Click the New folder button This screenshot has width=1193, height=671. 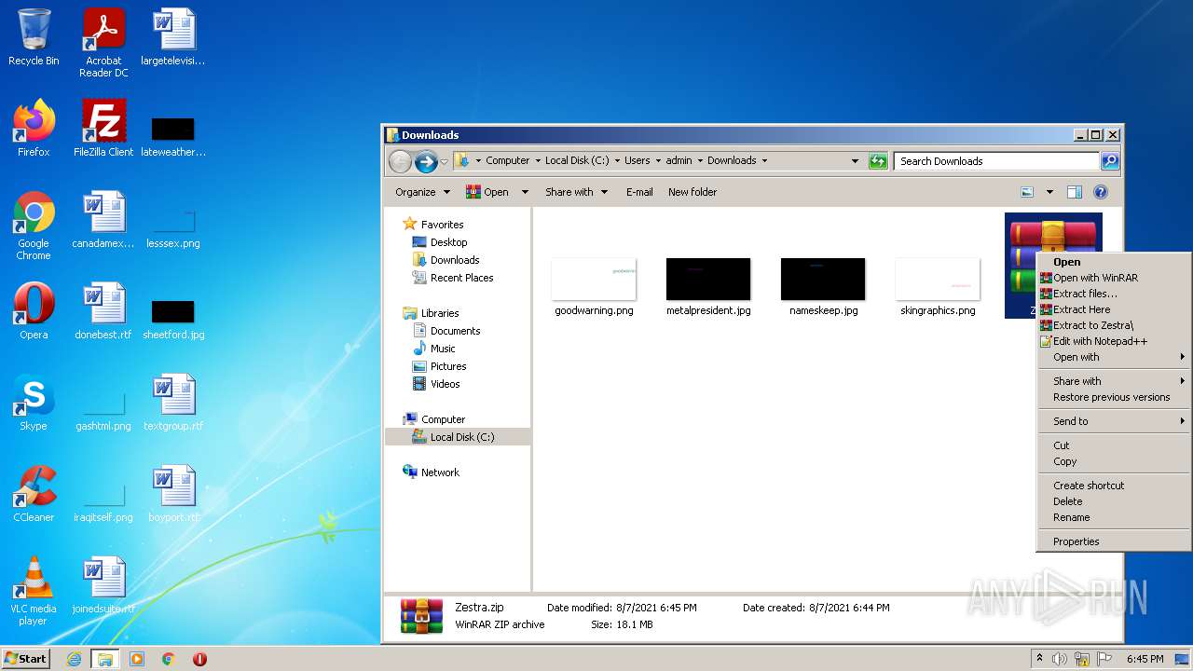pyautogui.click(x=692, y=192)
